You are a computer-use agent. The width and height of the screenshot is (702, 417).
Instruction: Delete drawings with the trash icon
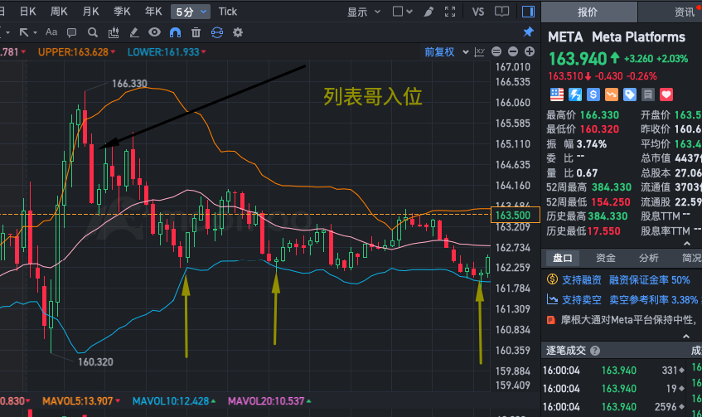click(196, 32)
